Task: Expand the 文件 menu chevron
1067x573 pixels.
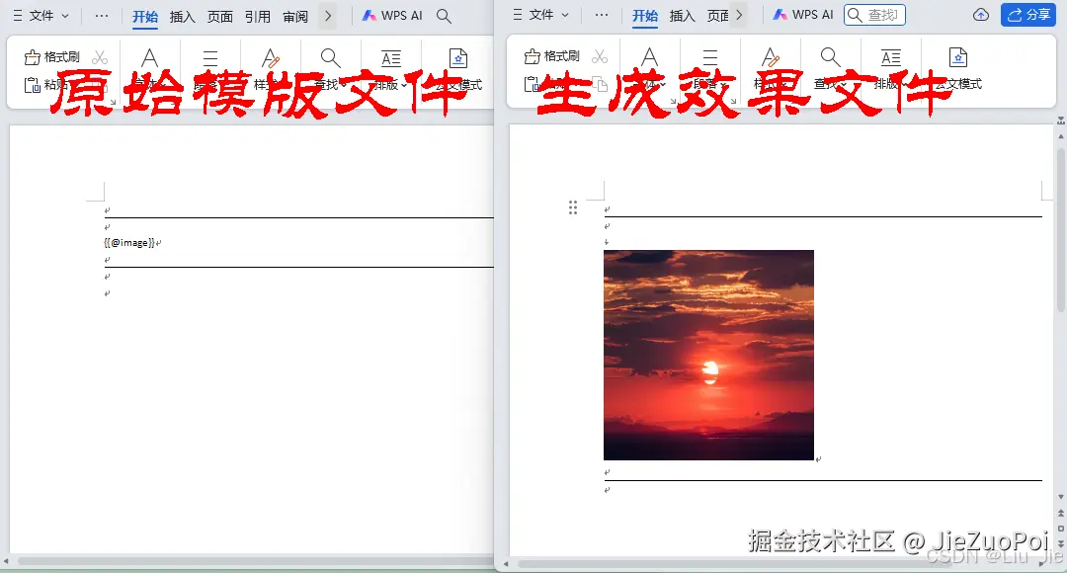Action: tap(64, 15)
